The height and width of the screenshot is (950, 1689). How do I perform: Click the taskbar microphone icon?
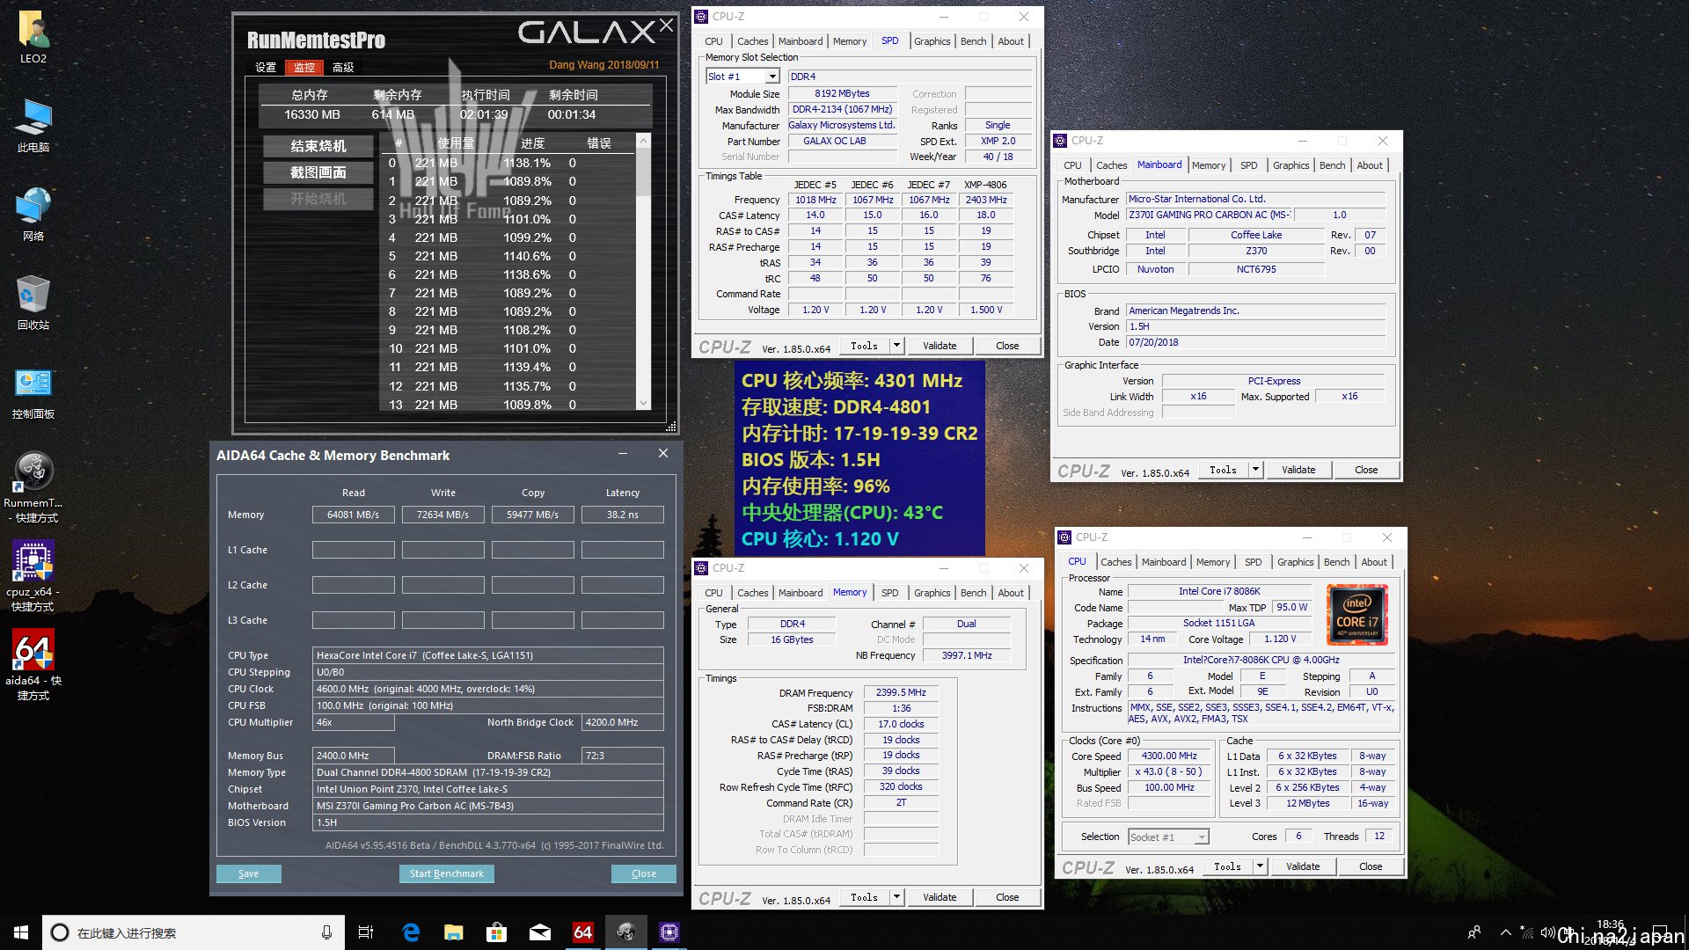tap(326, 932)
